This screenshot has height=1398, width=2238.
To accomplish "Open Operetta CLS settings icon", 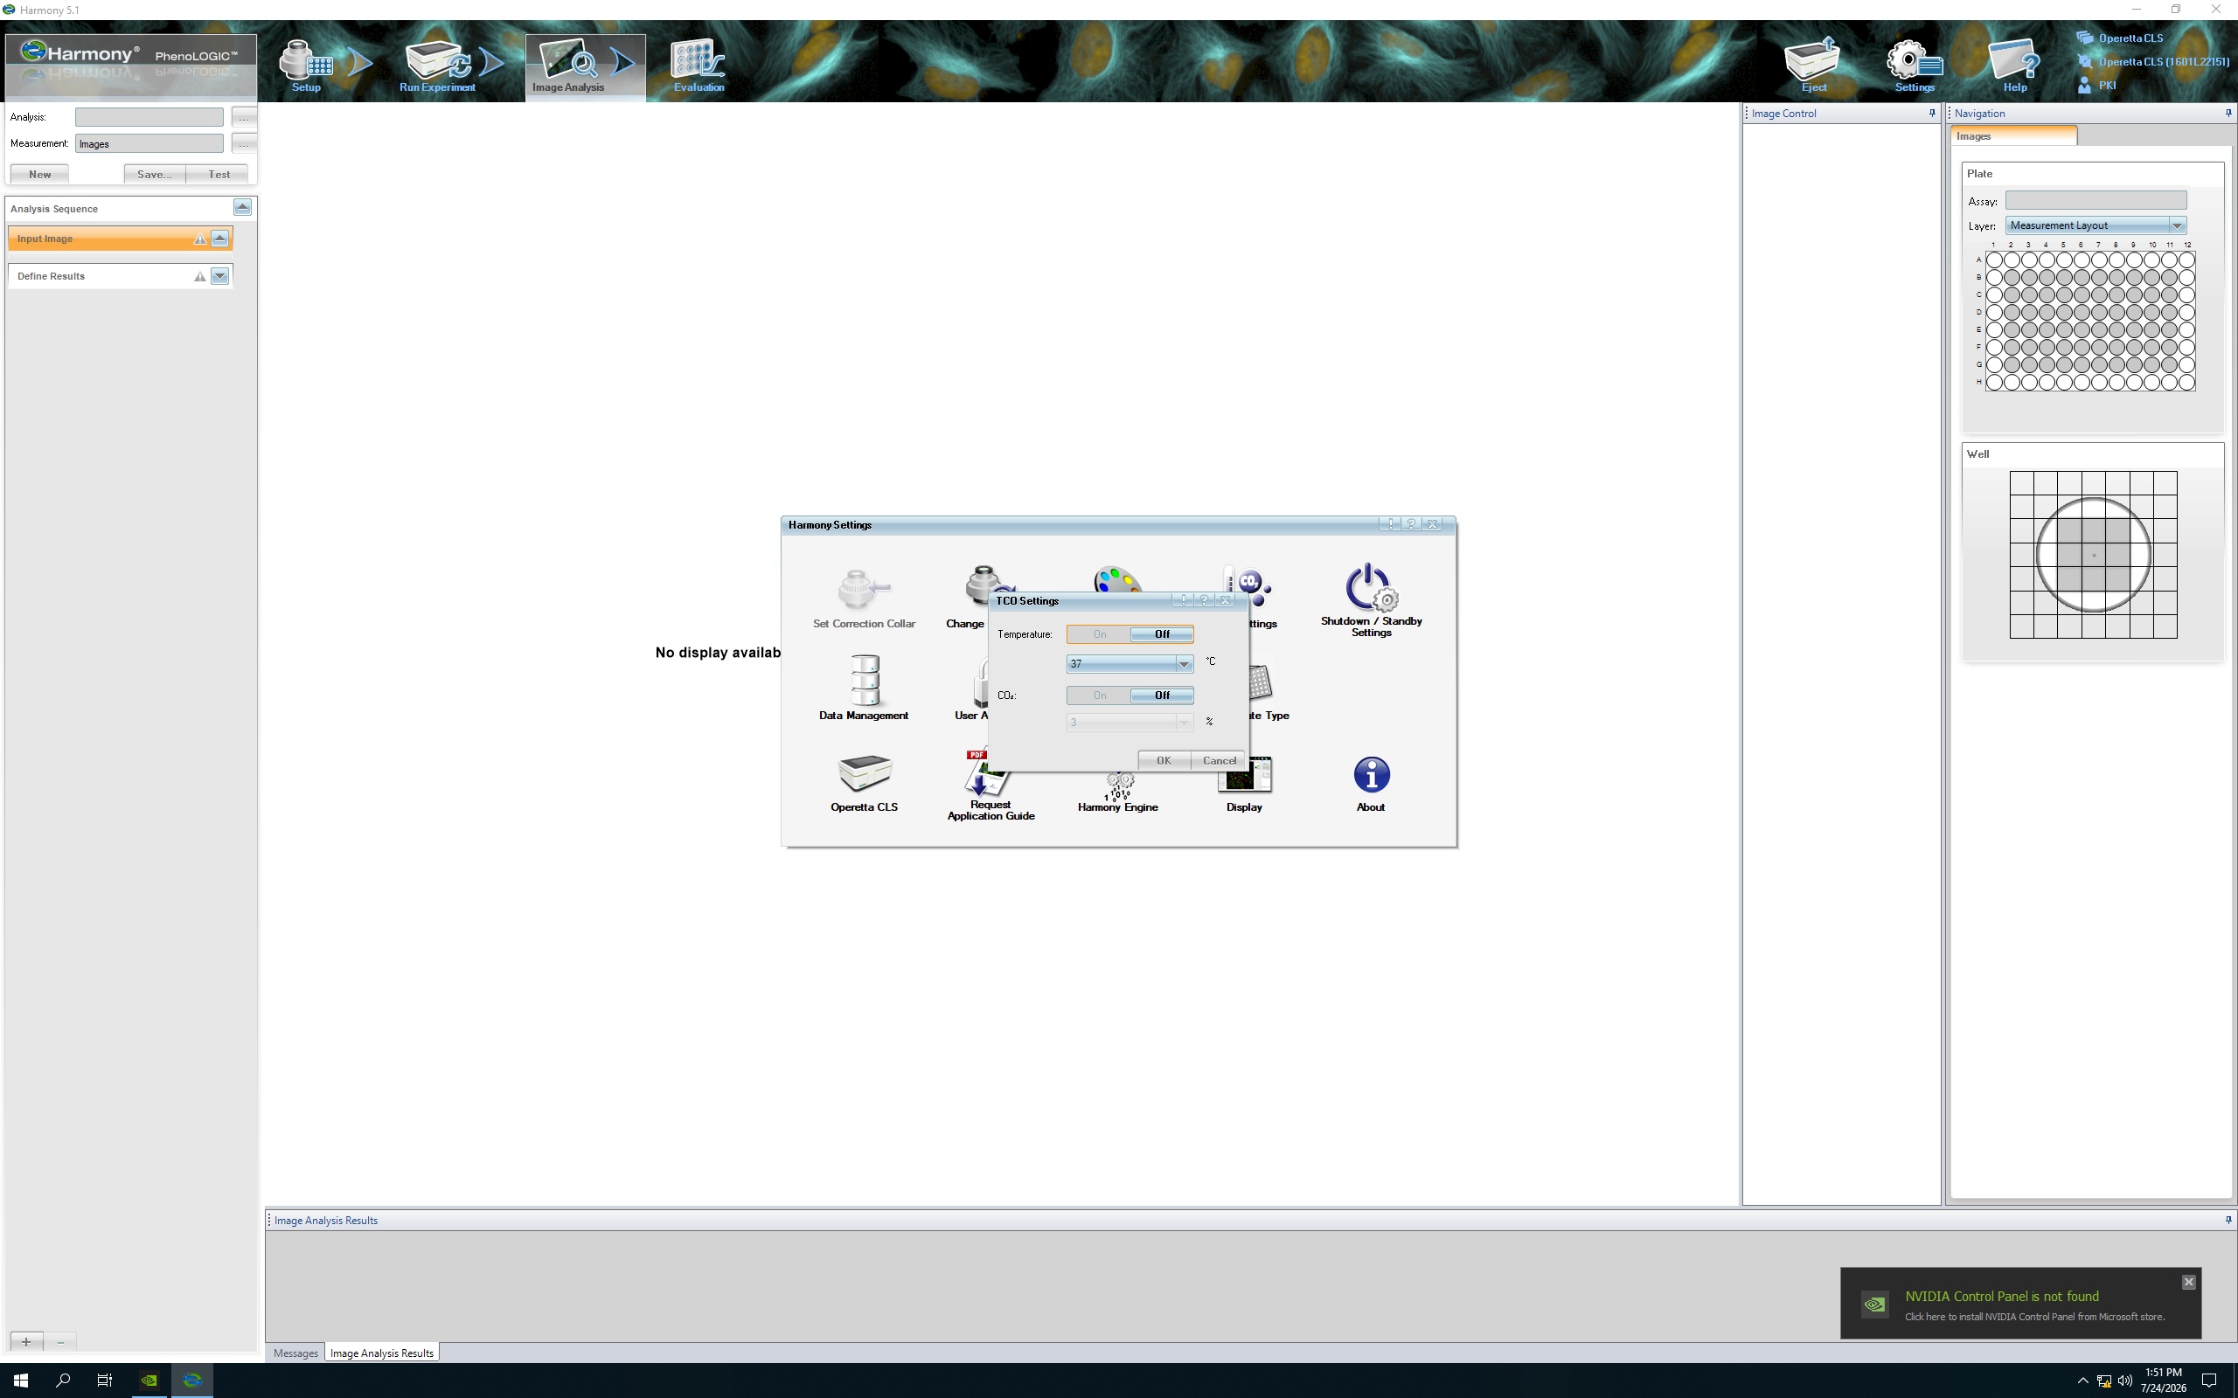I will tap(864, 783).
